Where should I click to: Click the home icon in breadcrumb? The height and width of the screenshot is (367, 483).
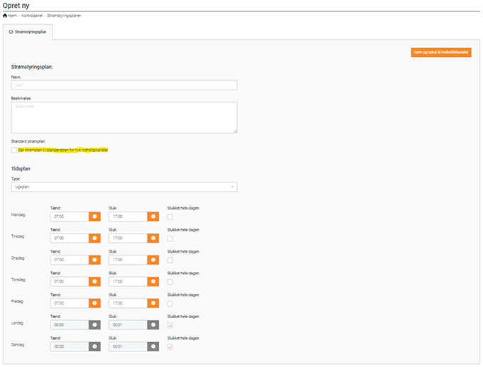point(6,16)
